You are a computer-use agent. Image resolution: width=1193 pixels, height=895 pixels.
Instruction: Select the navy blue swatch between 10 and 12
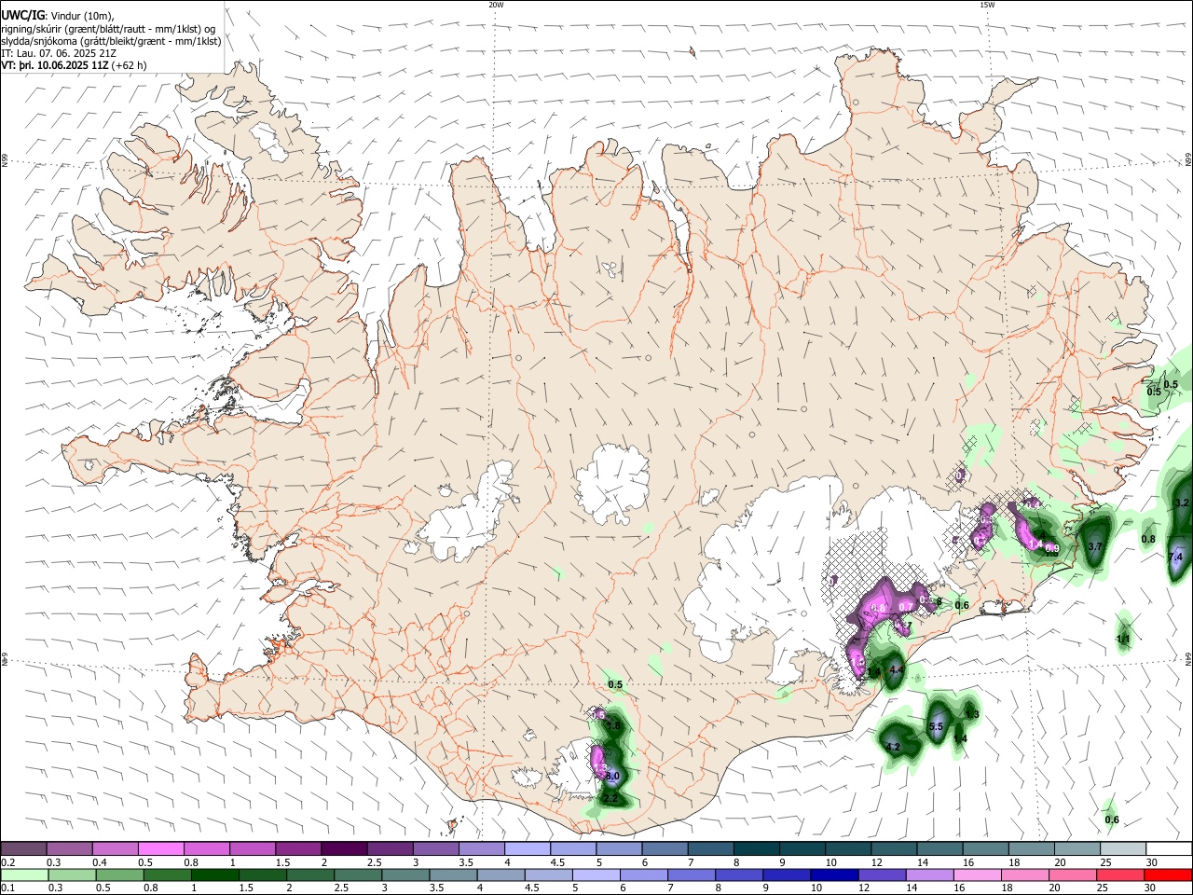tap(832, 874)
